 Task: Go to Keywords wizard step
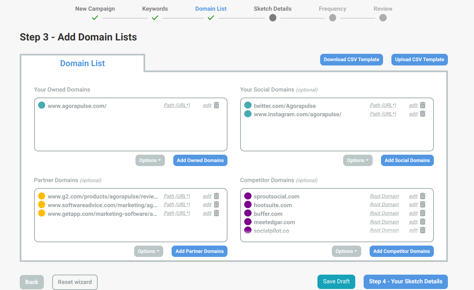pos(155,9)
